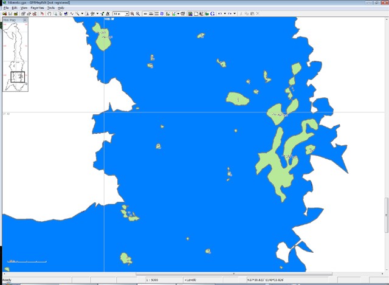Click the Help menu
This screenshot has width=389, height=285.
(x=61, y=8)
